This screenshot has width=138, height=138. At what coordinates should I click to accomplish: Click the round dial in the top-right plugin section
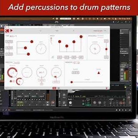pyautogui.click(x=95, y=49)
